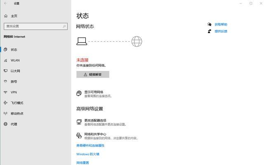Click 网络重置 link
The height and width of the screenshot is (165, 266).
click(82, 163)
